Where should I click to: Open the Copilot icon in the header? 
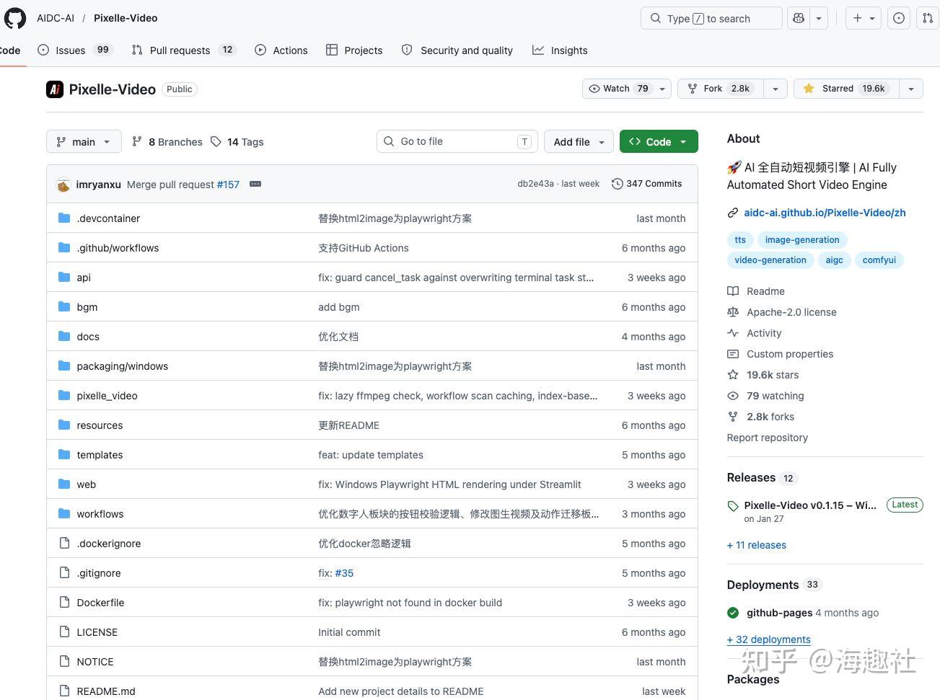799,18
